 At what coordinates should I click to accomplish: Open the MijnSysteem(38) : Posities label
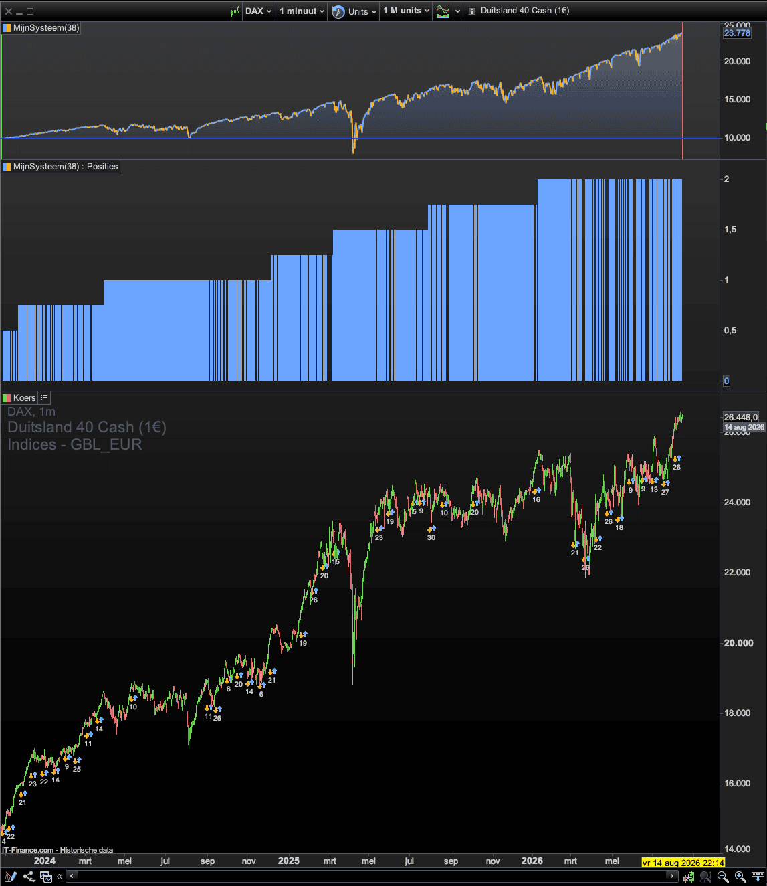[x=66, y=167]
